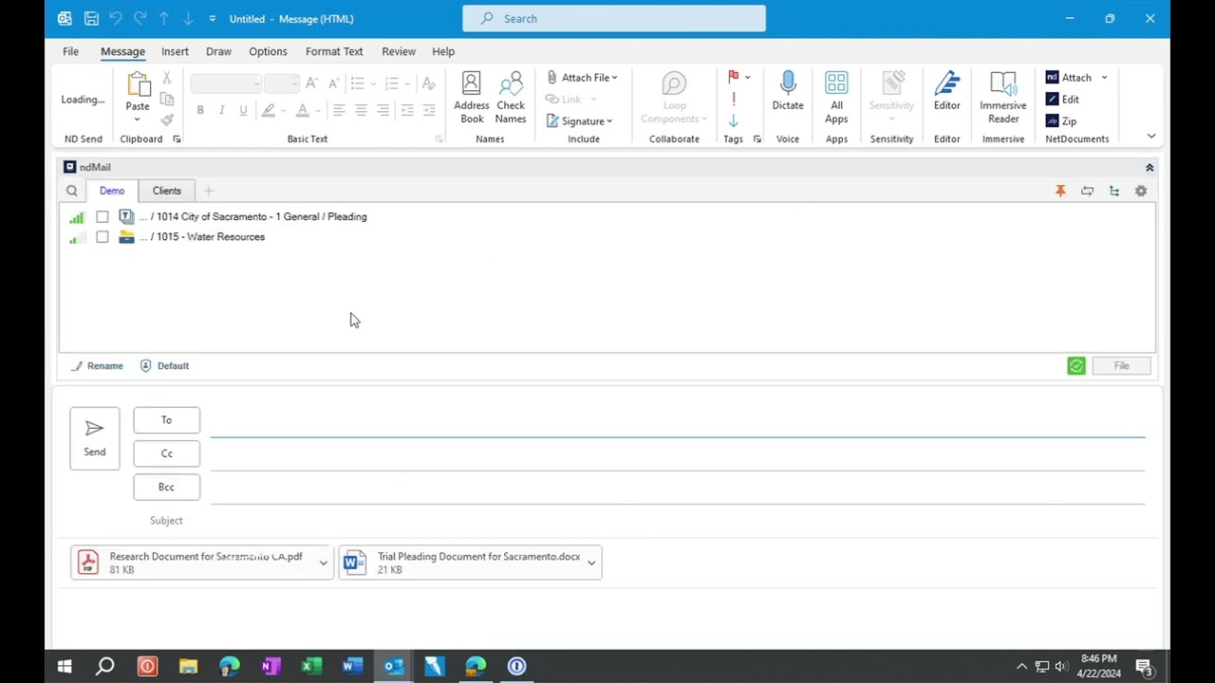
Task: Click the Cc recipients button
Action: [x=166, y=453]
